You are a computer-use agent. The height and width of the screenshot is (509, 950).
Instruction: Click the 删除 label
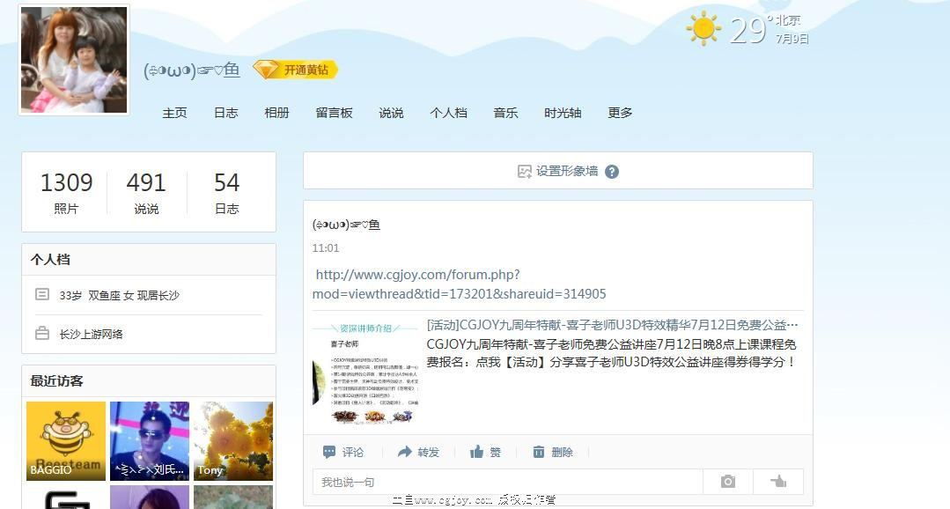pos(563,452)
